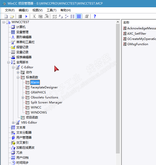The width and height of the screenshot is (156, 165).
Task: Open the 工具(T) menu
Action: coord(51,10)
